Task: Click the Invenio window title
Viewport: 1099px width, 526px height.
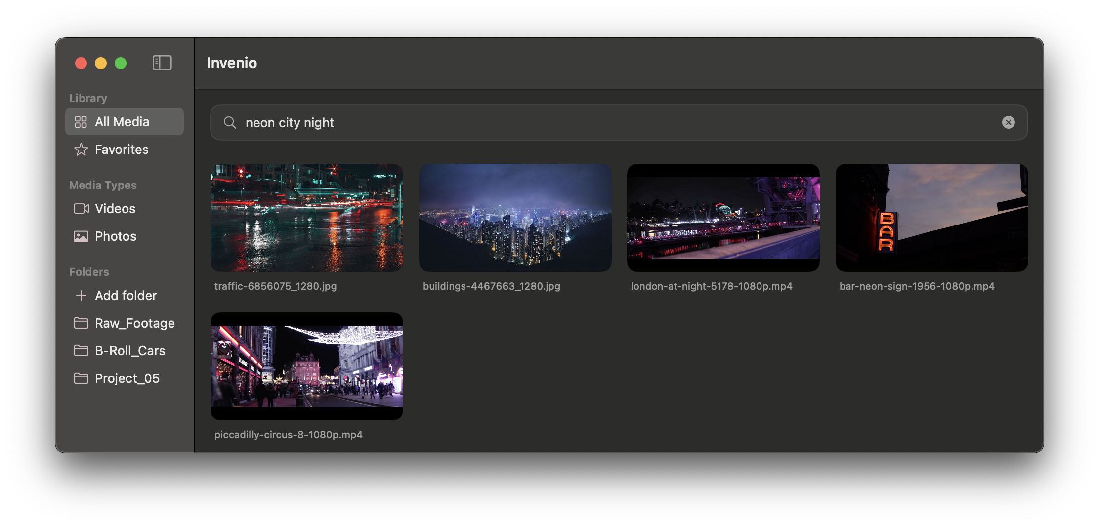Action: point(232,63)
